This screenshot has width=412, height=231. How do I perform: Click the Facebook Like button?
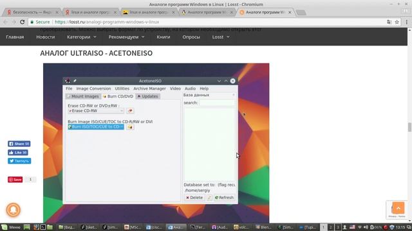click(x=18, y=153)
